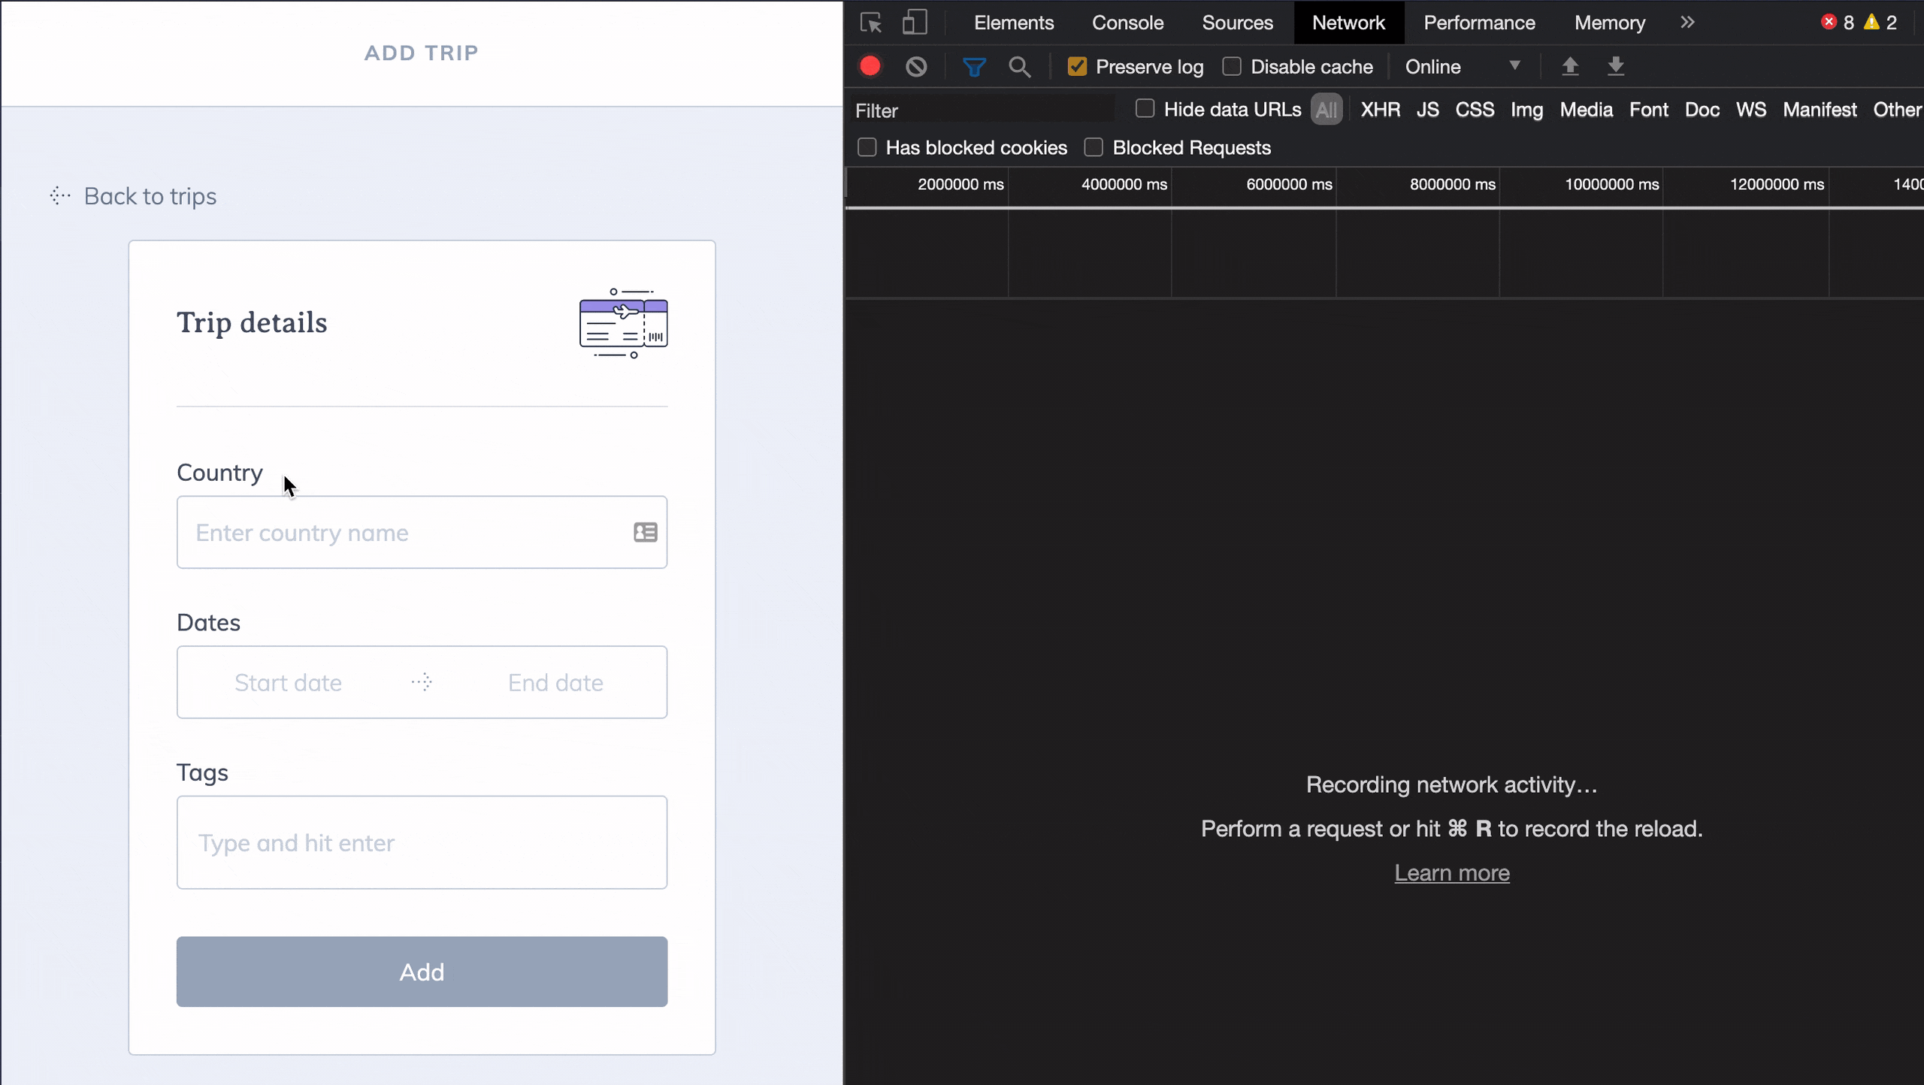Click the import HAR upload arrow icon
Screen dimensions: 1924x1085
tap(1569, 67)
